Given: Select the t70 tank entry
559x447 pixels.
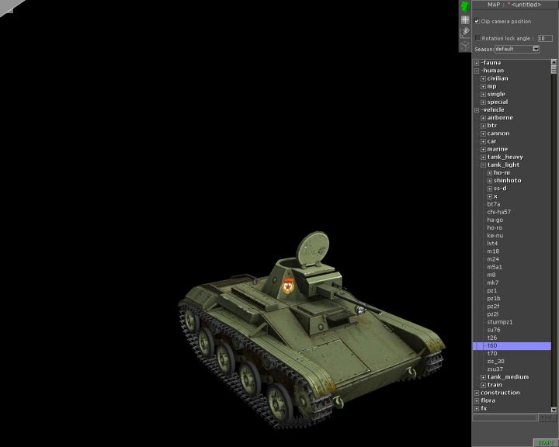Looking at the screenshot, I should click(492, 353).
